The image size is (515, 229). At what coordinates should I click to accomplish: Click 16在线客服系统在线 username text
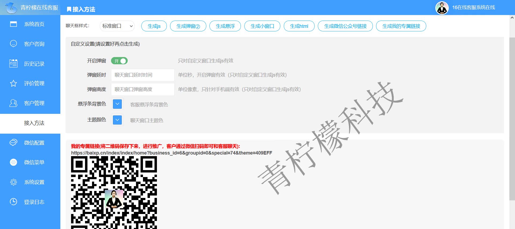[x=473, y=7]
